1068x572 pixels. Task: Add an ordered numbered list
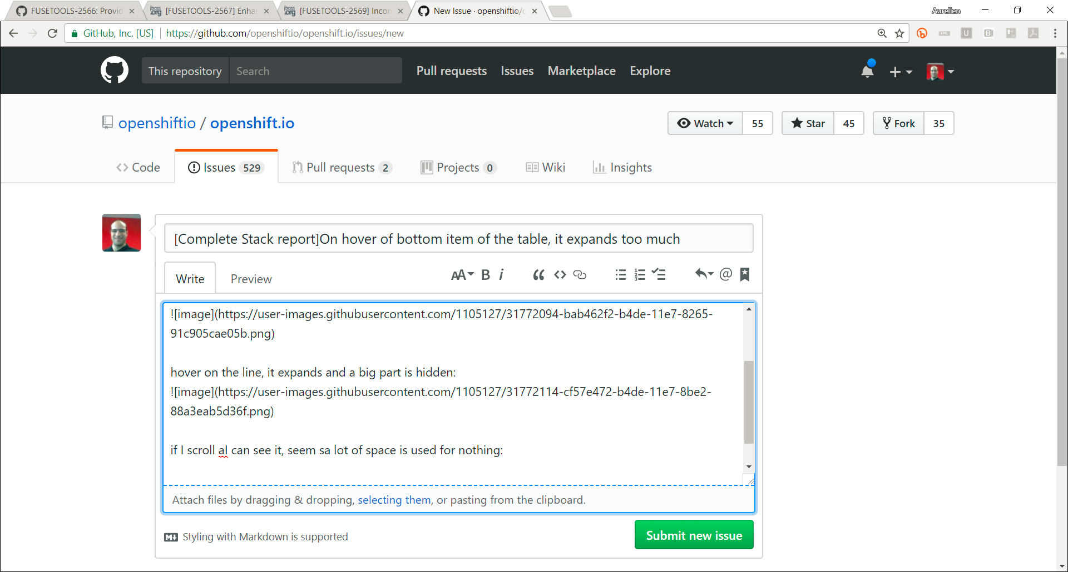tap(640, 274)
